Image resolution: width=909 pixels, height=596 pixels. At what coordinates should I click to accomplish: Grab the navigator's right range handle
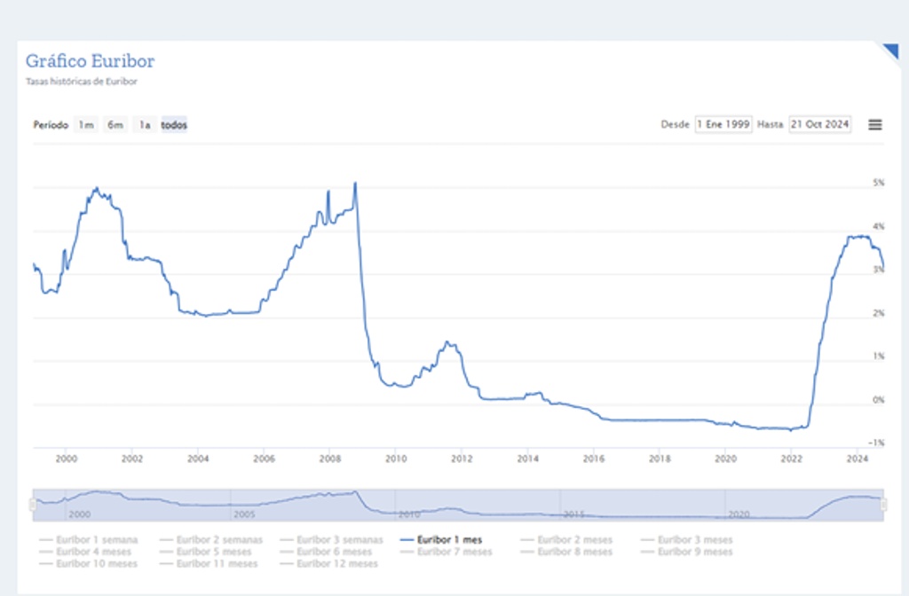[883, 504]
